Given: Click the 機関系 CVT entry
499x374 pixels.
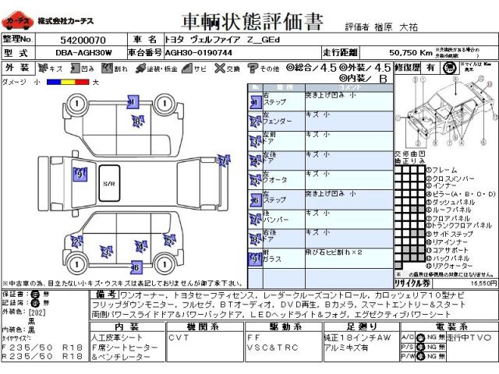Looking at the screenshot, I should (x=179, y=337).
